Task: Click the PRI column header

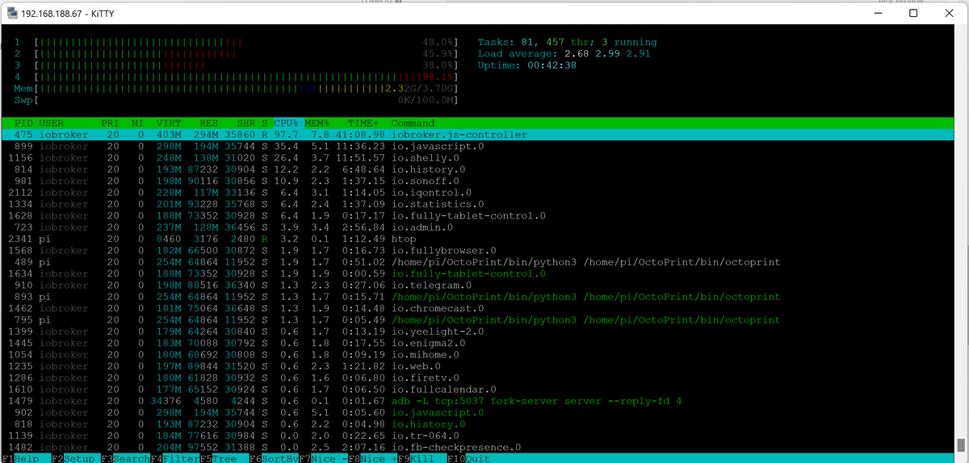Action: click(110, 123)
